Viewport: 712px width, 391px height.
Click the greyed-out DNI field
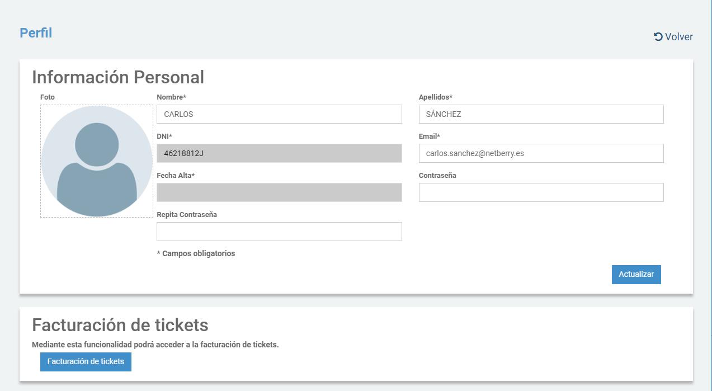[x=279, y=153]
